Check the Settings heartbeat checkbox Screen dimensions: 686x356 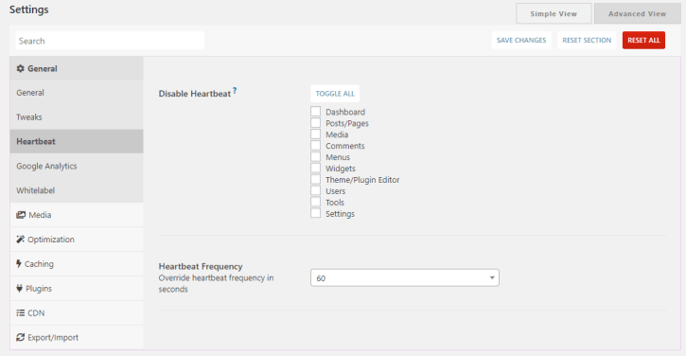[x=315, y=213]
